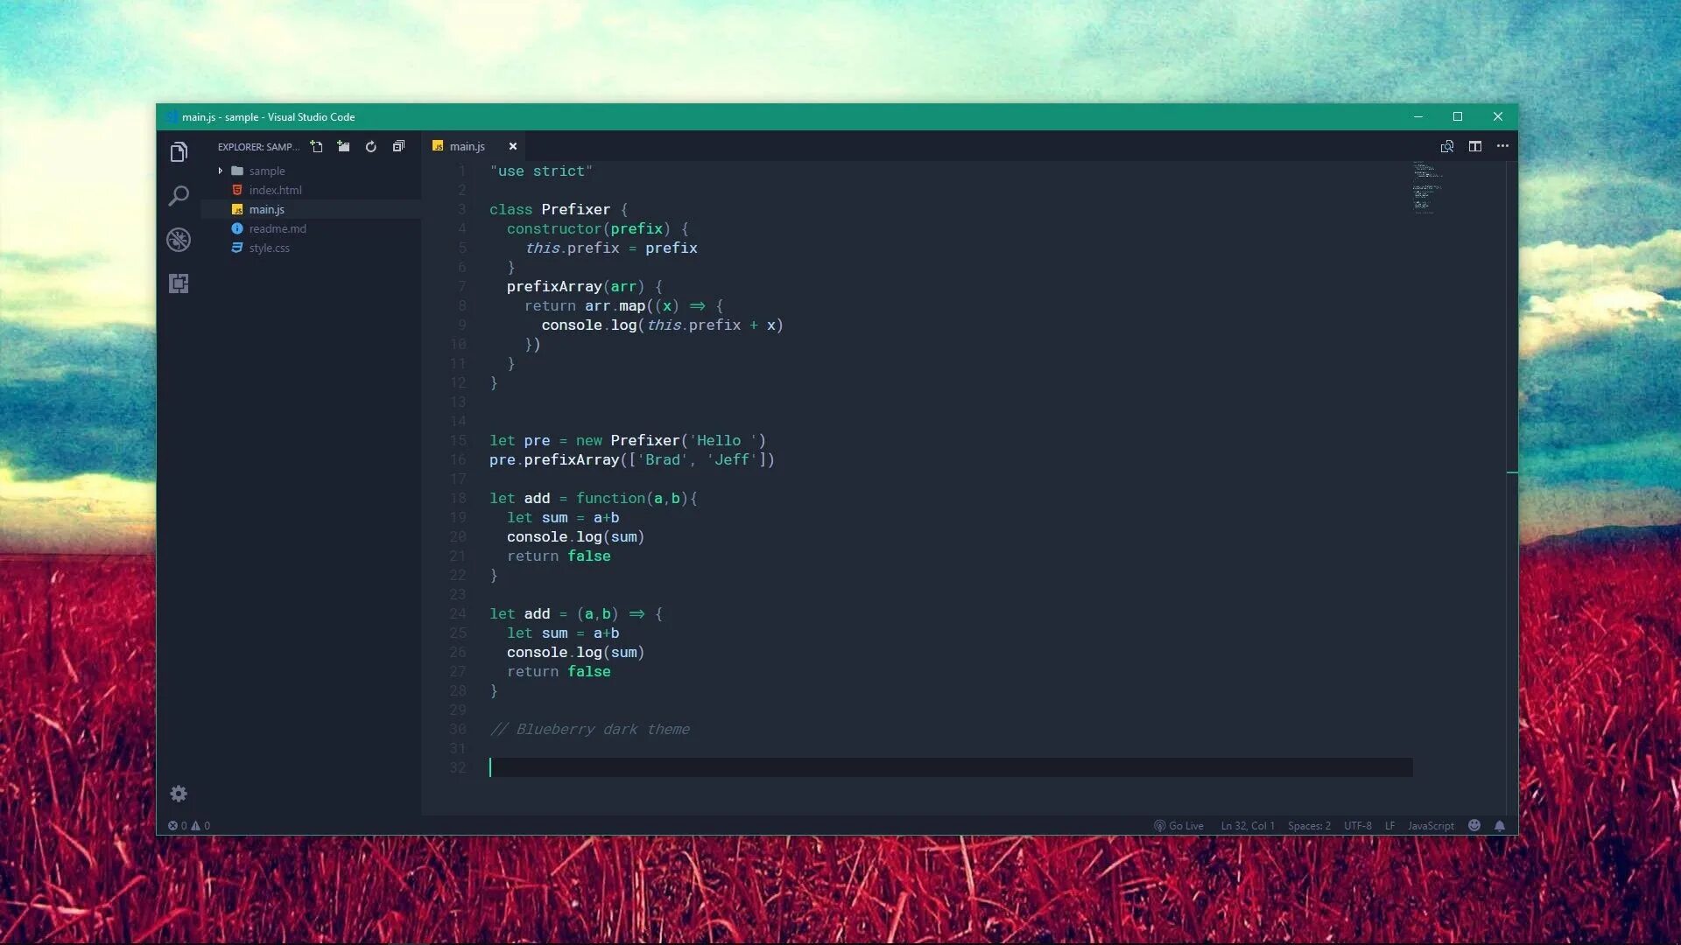Click the minimap code preview
This screenshot has width=1681, height=945.
(1425, 187)
